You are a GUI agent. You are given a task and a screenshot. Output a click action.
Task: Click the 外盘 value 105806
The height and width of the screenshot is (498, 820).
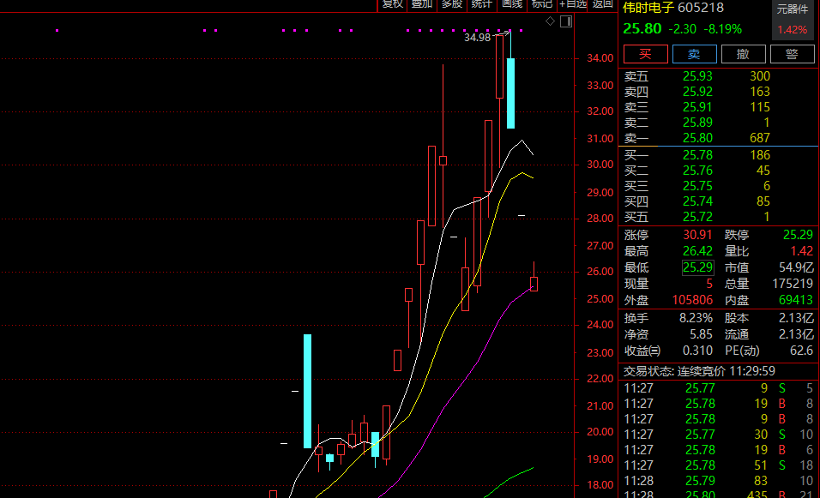pos(692,300)
